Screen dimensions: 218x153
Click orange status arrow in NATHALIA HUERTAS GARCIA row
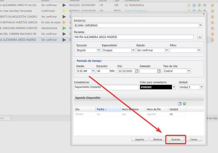64,23
